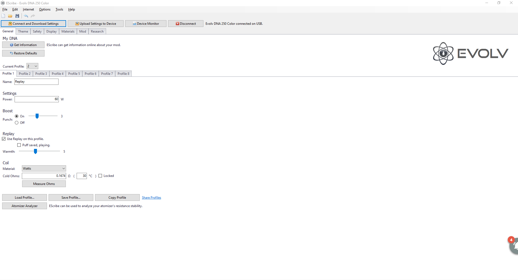This screenshot has height=280, width=518.
Task: Enable the Locked checkbox for Cold Ohms
Action: click(100, 176)
